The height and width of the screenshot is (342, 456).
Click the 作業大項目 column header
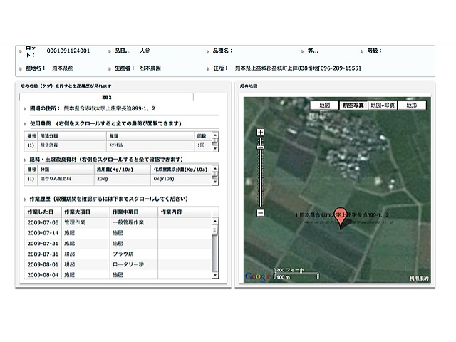point(85,212)
